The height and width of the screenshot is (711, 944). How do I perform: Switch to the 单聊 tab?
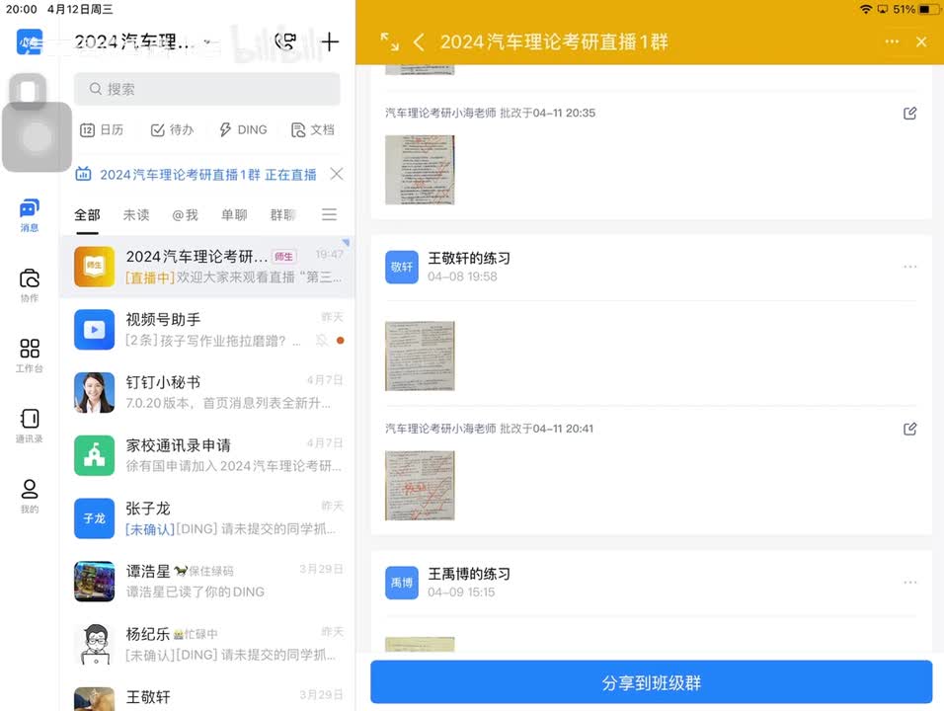(x=234, y=214)
